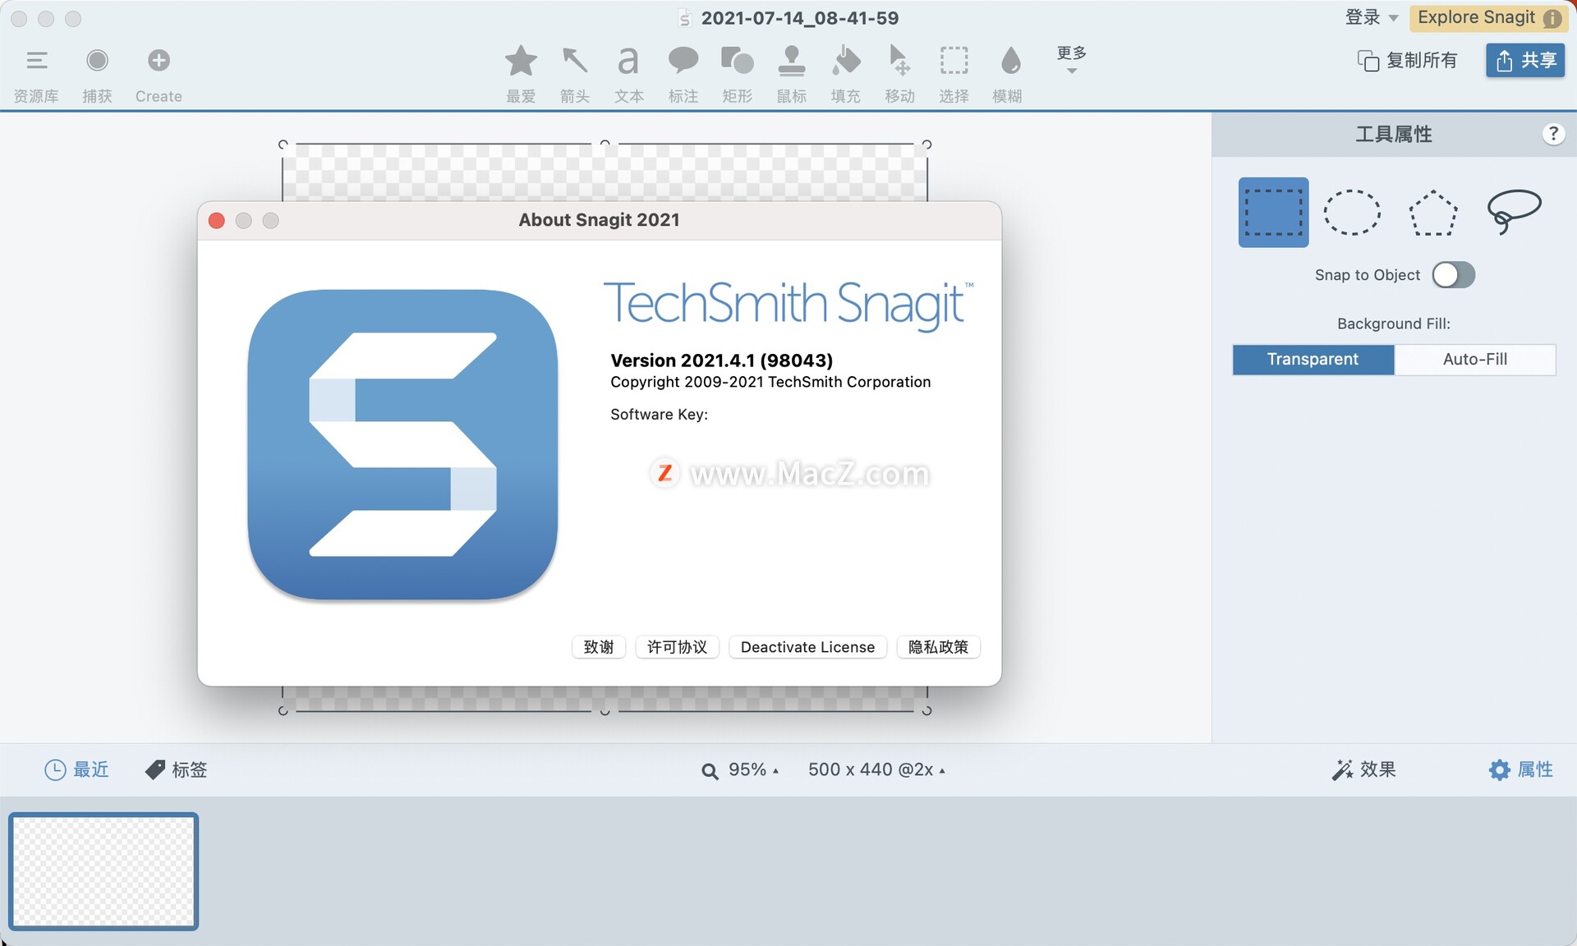This screenshot has width=1577, height=946.
Task: Select the polygon selection shape
Action: coord(1432,213)
